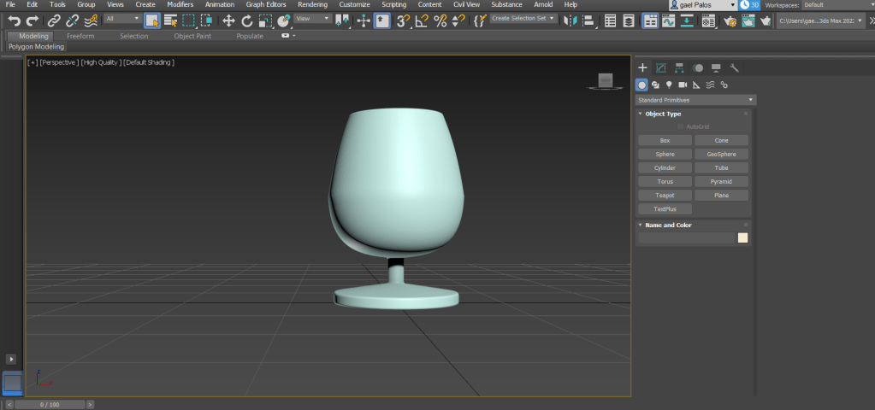Switch to the Cameras category icon
This screenshot has width=875, height=410.
(683, 85)
